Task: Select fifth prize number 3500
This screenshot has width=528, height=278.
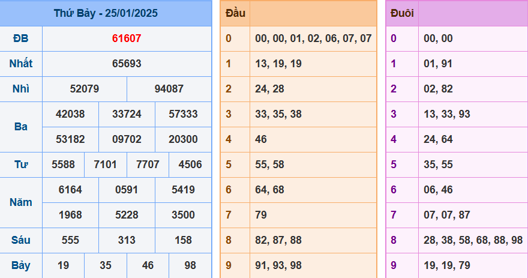Action: 183,215
